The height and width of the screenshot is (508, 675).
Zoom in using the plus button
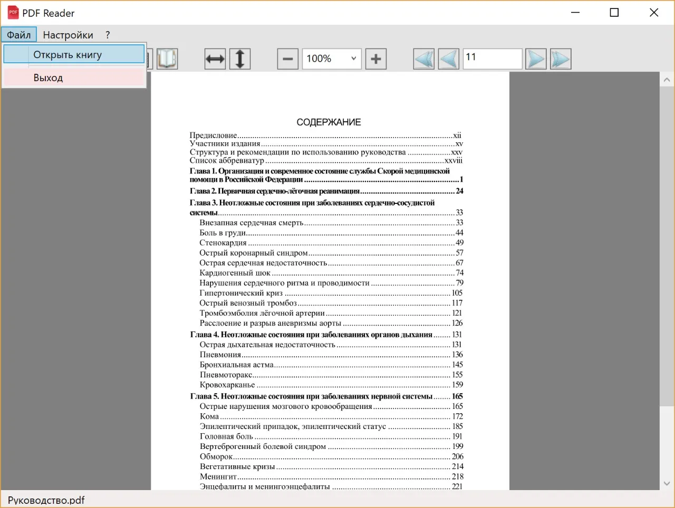(x=376, y=59)
